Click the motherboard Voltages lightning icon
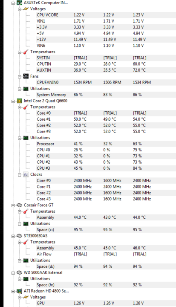Screen dimensions: 176x307 [26, 9]
